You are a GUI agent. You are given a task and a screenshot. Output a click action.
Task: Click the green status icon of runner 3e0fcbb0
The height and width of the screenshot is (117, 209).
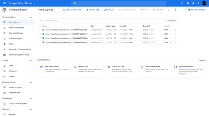(43, 30)
